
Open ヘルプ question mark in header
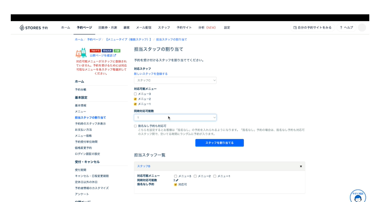[x=346, y=27]
